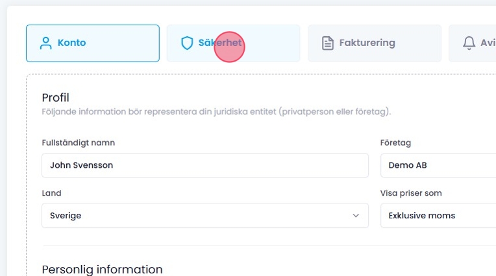Click the bell notification icon
The image size is (496, 276).
click(469, 43)
